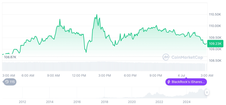
Task: Click the 6:00 PM time axis label
Action: pos(130,75)
